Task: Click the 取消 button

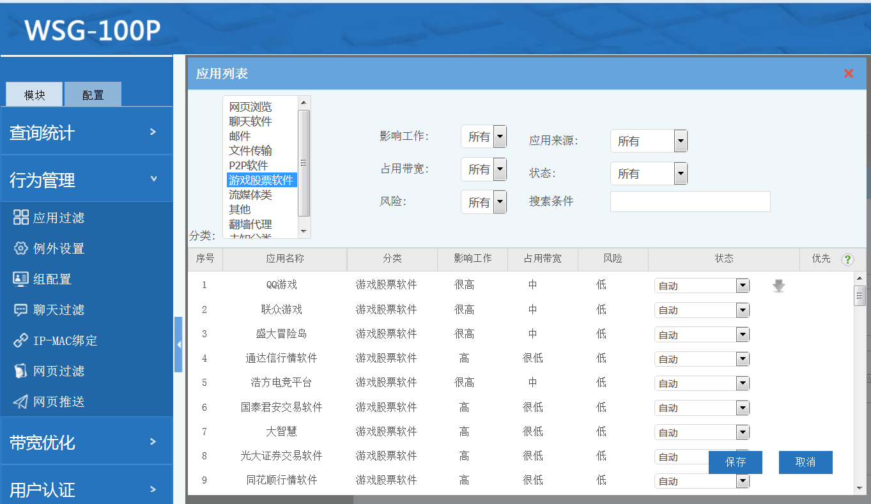Action: (x=805, y=462)
